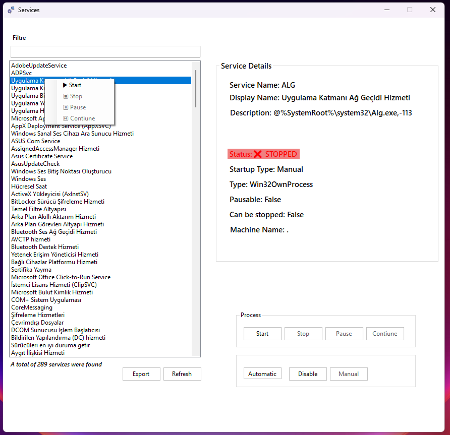The height and width of the screenshot is (435, 450).
Task: Select Windows Sanal Ses Cihazı Ara Sunucu Hizmeti
Action: tap(101, 134)
